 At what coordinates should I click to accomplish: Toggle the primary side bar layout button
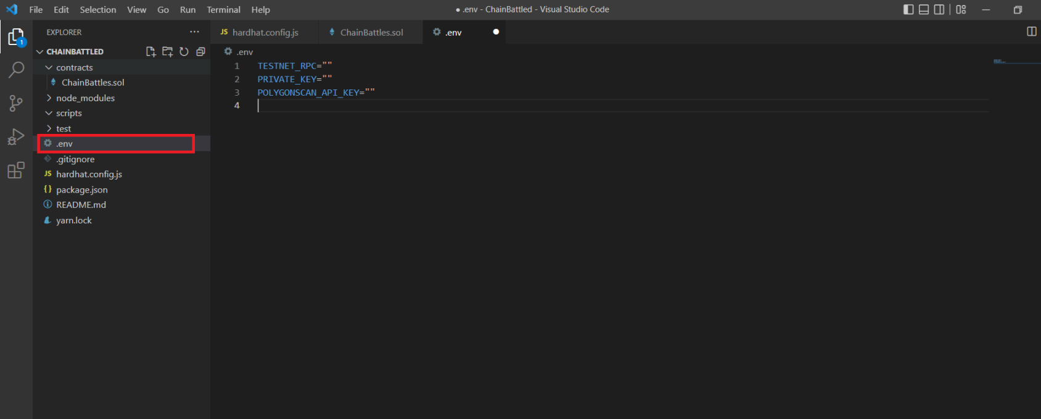908,9
